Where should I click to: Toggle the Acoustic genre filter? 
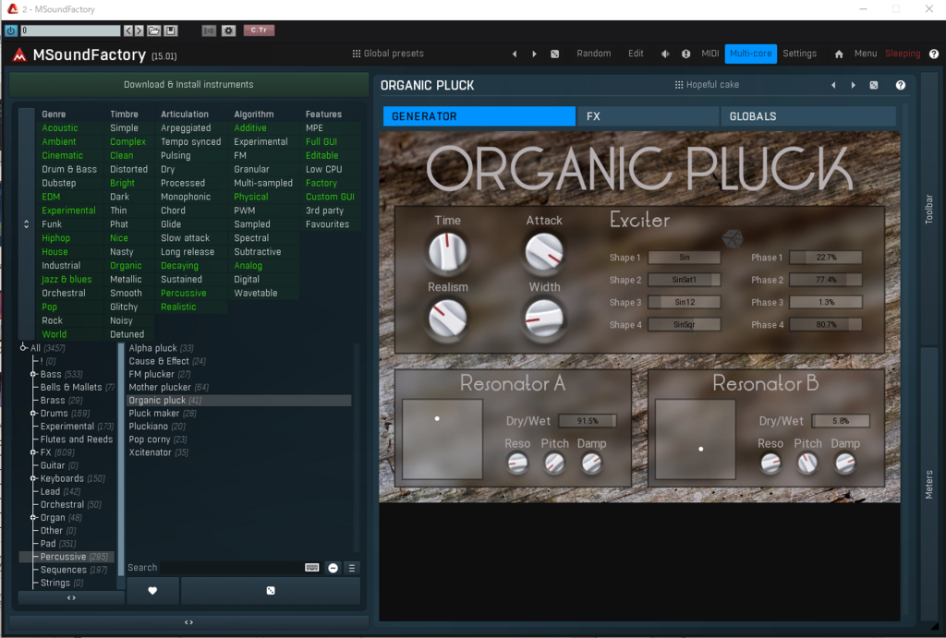60,127
